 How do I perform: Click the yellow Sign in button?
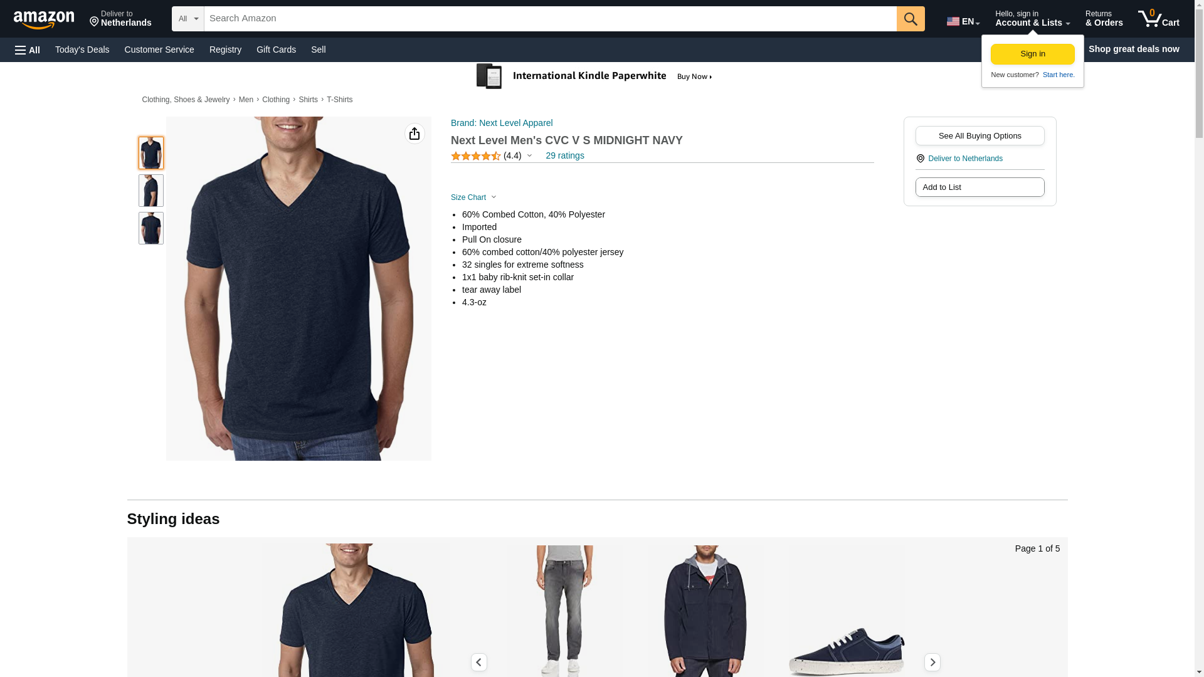click(x=1032, y=54)
